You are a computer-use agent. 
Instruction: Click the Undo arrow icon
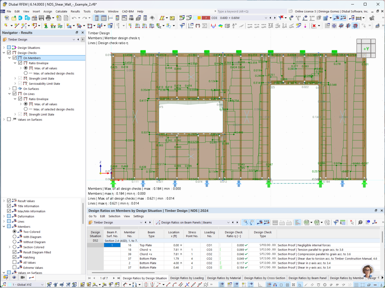click(74, 18)
